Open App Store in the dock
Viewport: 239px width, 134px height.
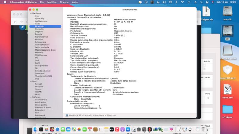128,129
